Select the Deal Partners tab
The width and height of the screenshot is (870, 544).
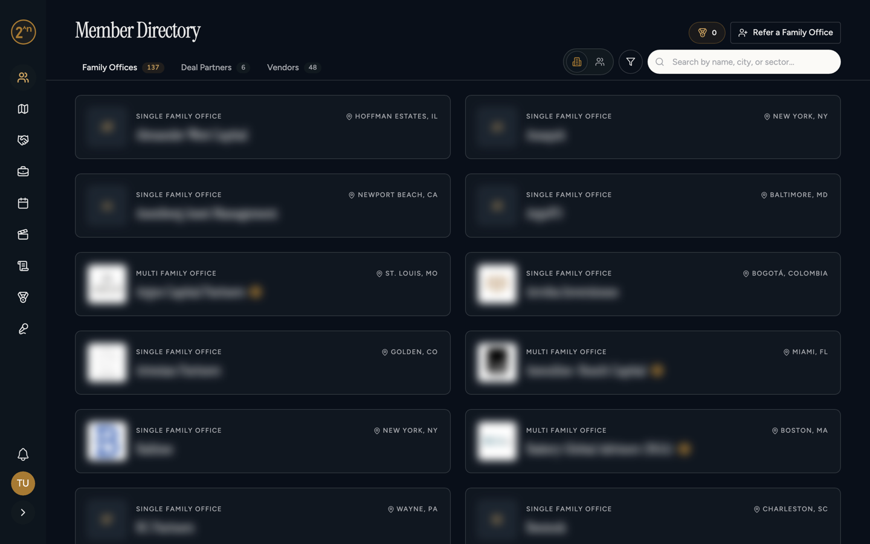point(215,67)
